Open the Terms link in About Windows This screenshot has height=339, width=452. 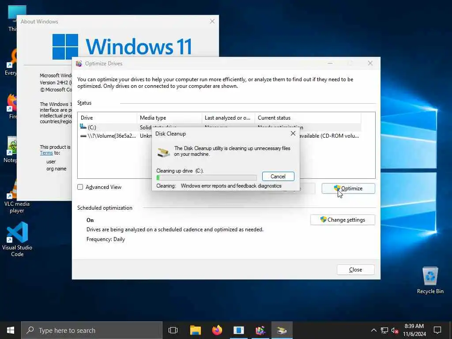(46, 153)
